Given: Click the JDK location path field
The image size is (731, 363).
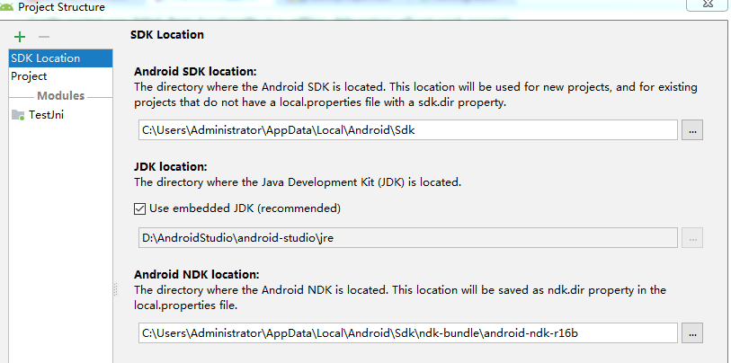Looking at the screenshot, I should click(x=408, y=238).
